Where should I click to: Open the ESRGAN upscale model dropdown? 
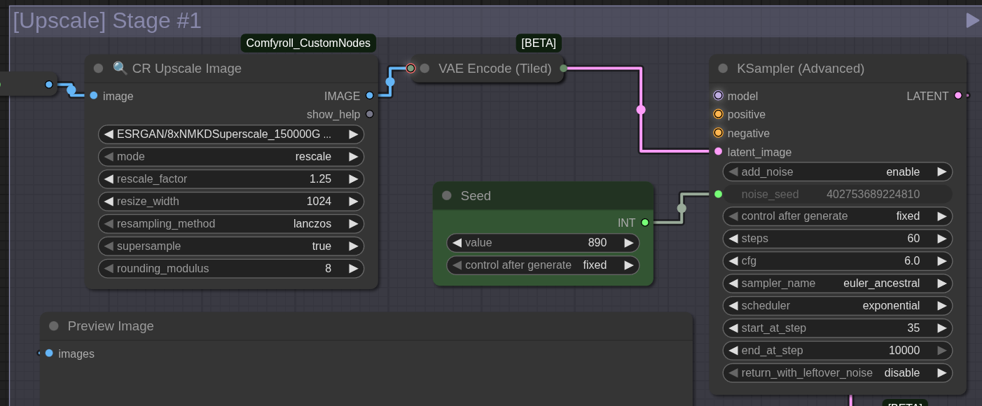click(231, 134)
